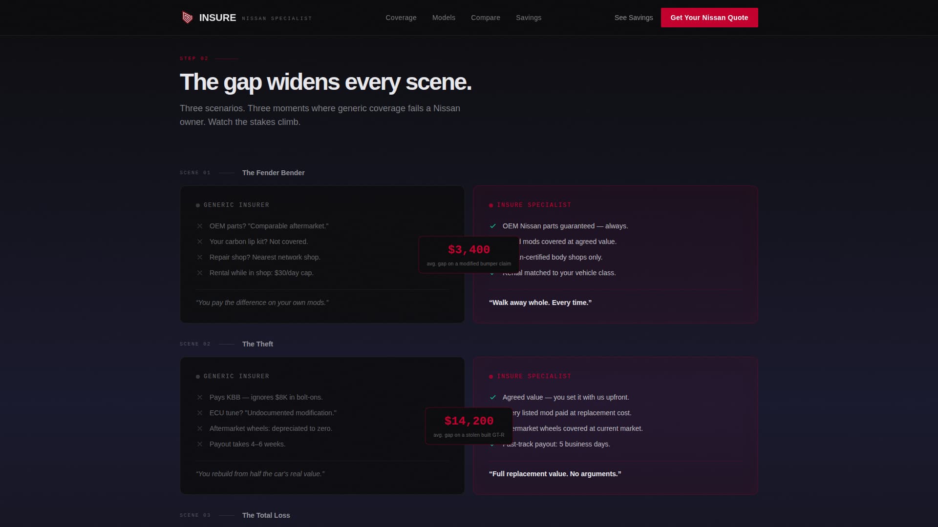Click the checkmark beside Agreed value line

(x=493, y=397)
